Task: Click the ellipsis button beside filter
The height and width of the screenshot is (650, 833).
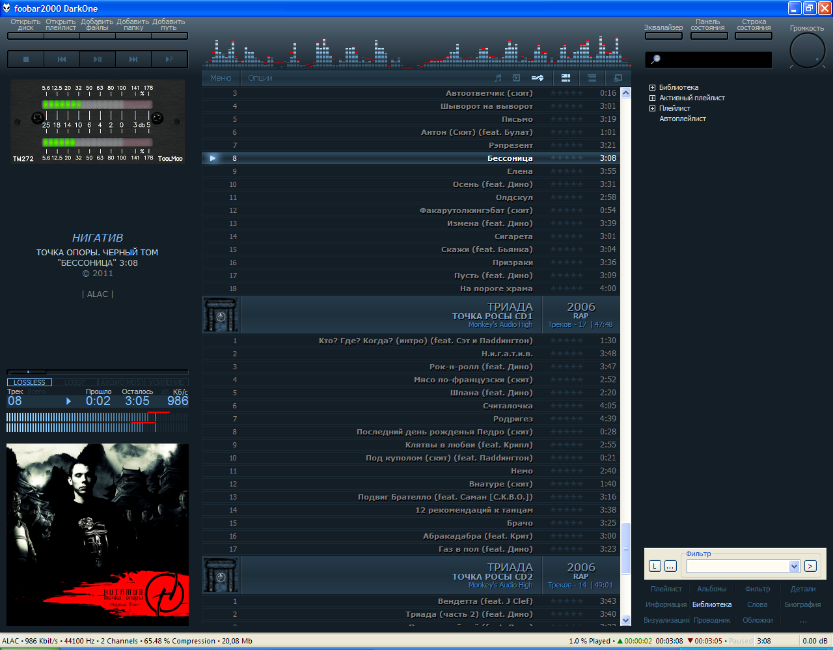Action: pyautogui.click(x=670, y=566)
